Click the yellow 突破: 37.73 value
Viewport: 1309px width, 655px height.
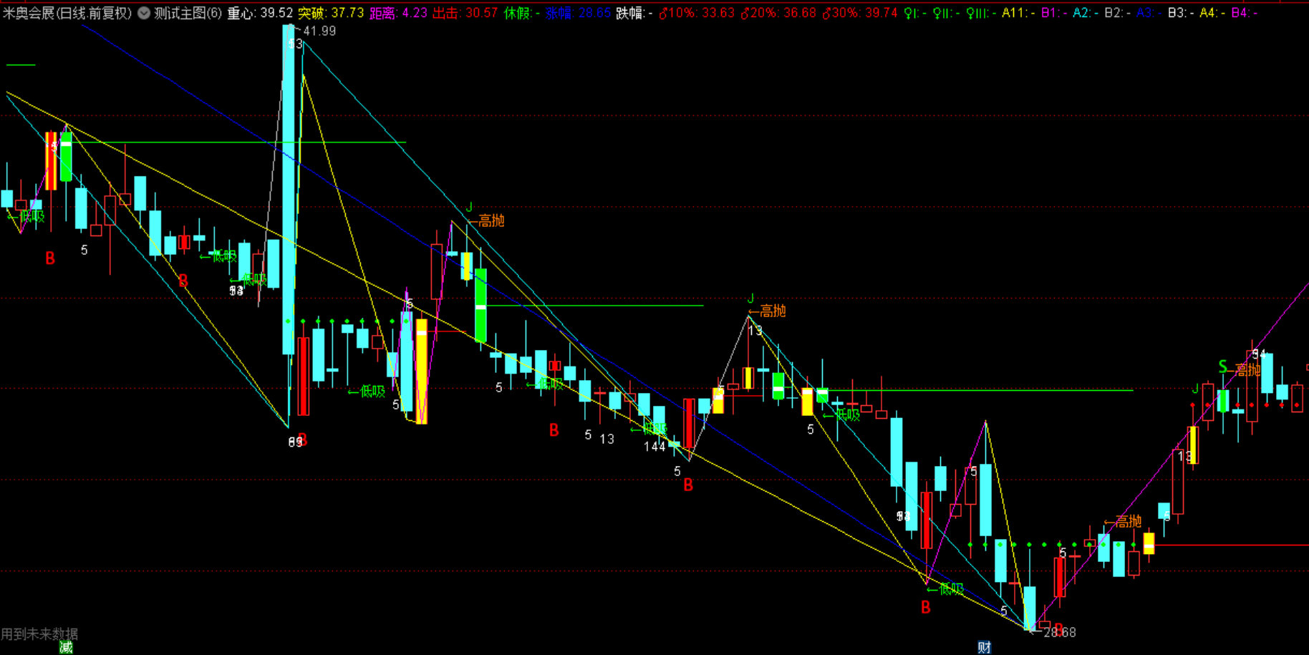[x=331, y=13]
